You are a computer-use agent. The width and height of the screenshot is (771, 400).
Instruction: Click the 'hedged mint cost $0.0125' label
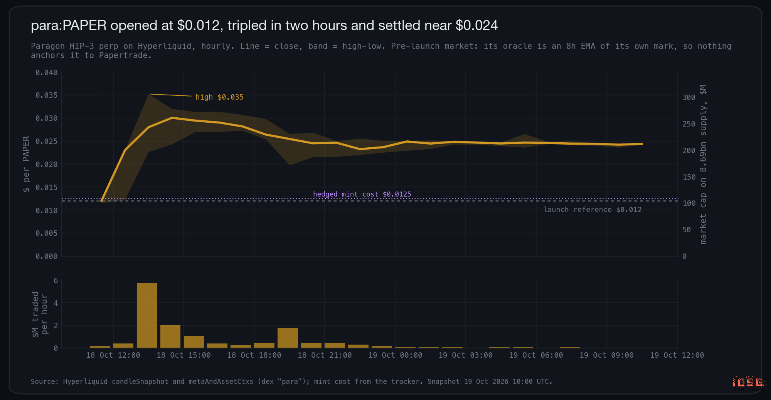[x=362, y=194]
